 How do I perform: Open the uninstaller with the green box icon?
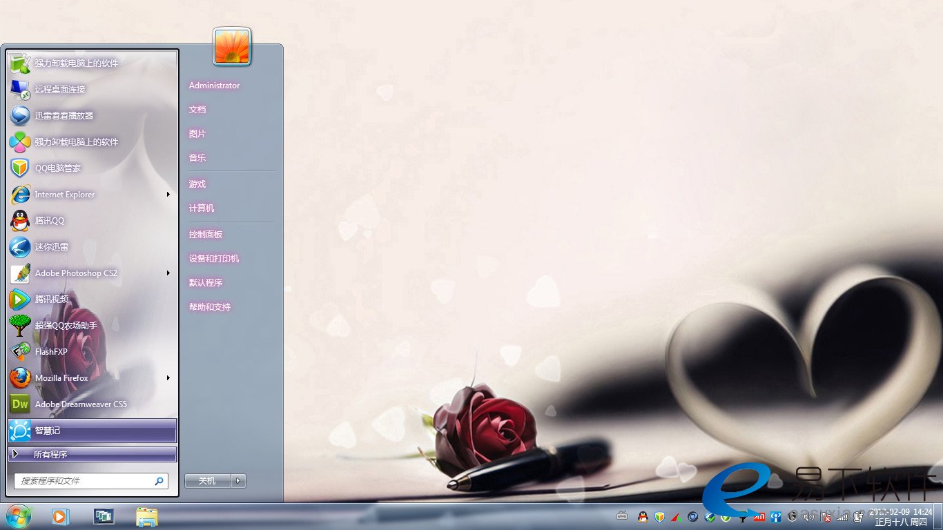[x=93, y=63]
